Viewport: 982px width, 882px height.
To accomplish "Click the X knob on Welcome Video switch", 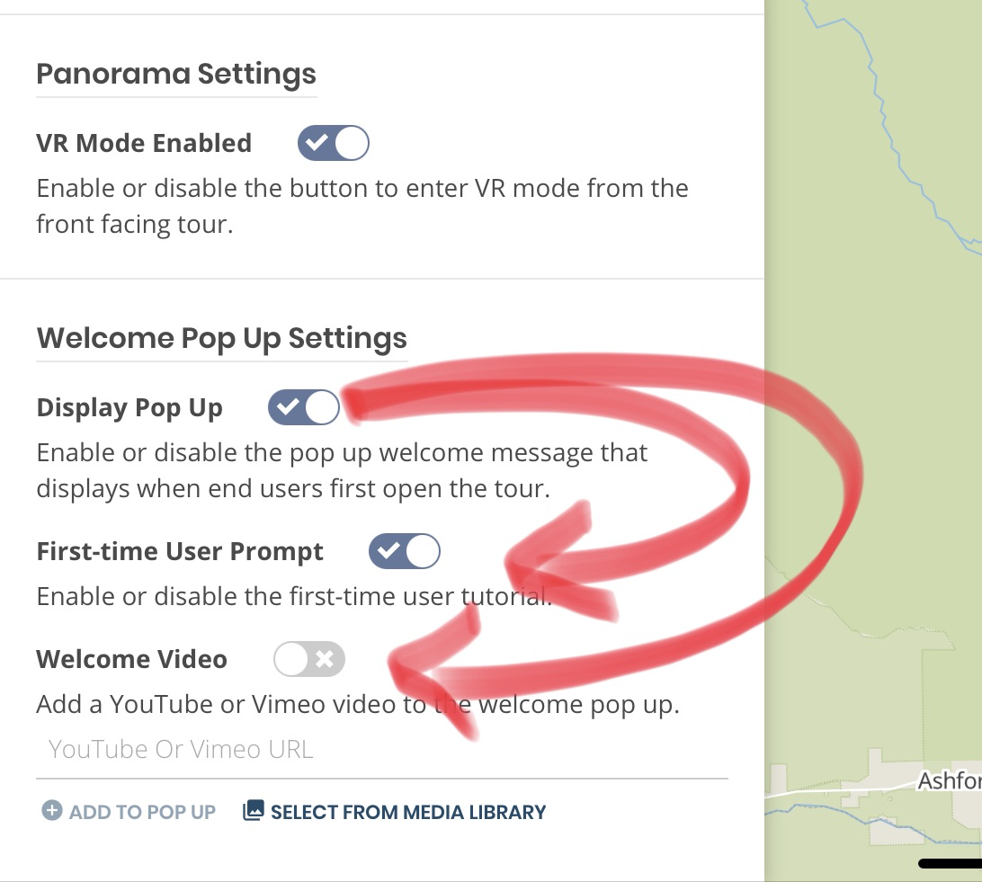I will (x=325, y=658).
